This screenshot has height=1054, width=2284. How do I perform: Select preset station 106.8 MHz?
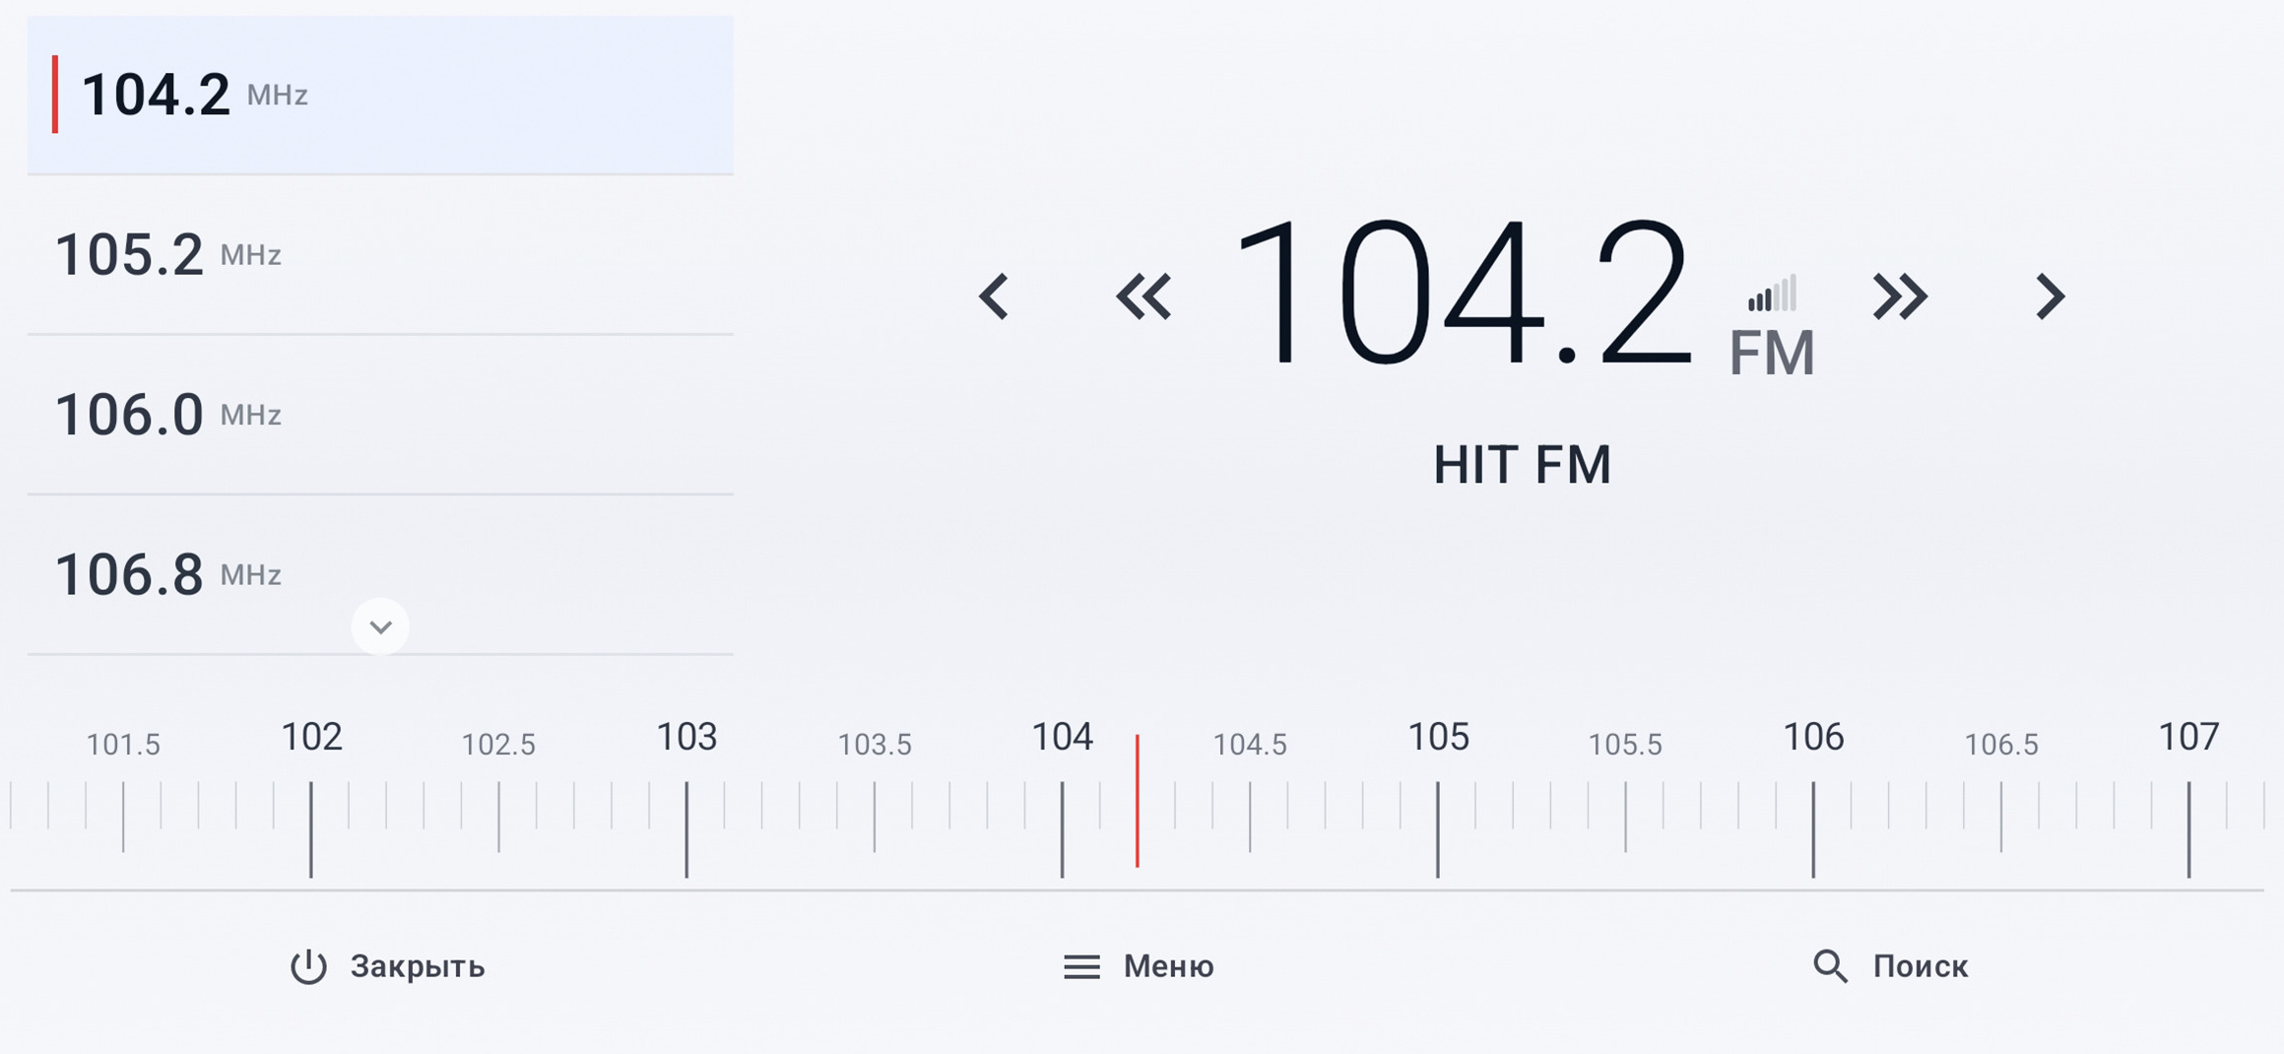coord(380,574)
